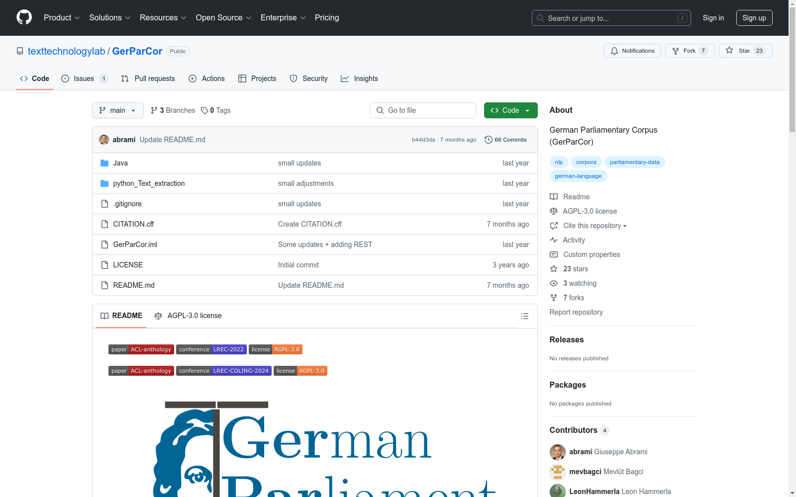This screenshot has height=497, width=796.
Task: Open the Pull requests tab
Action: pyautogui.click(x=148, y=79)
